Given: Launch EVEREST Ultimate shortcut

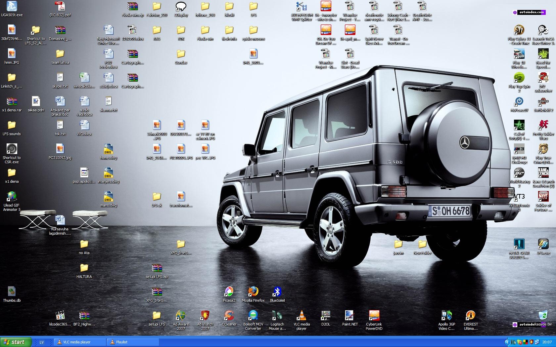Looking at the screenshot, I should [471, 315].
